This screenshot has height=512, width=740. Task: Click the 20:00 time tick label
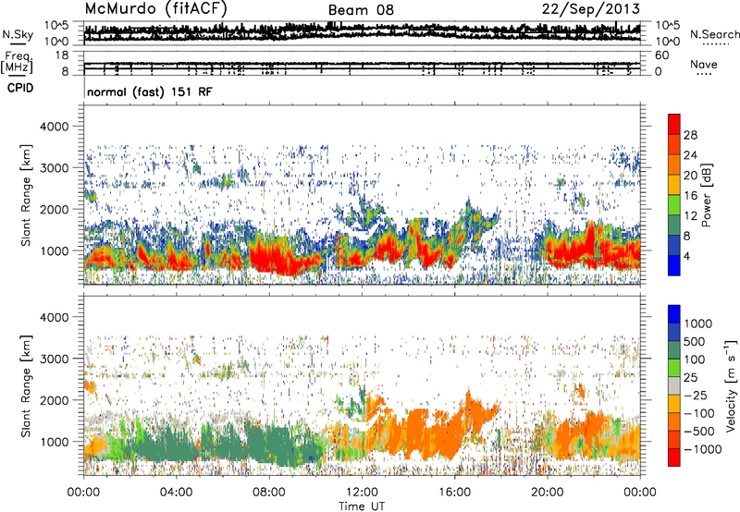547,493
